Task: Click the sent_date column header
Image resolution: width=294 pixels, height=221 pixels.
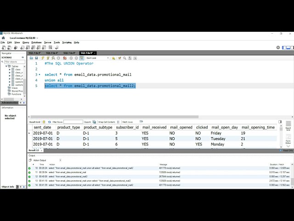Action: pyautogui.click(x=42, y=128)
